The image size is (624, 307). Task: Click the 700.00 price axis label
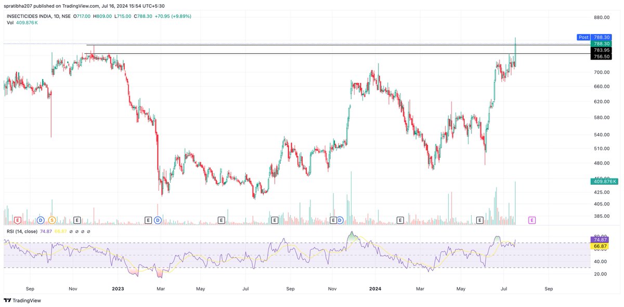point(602,72)
